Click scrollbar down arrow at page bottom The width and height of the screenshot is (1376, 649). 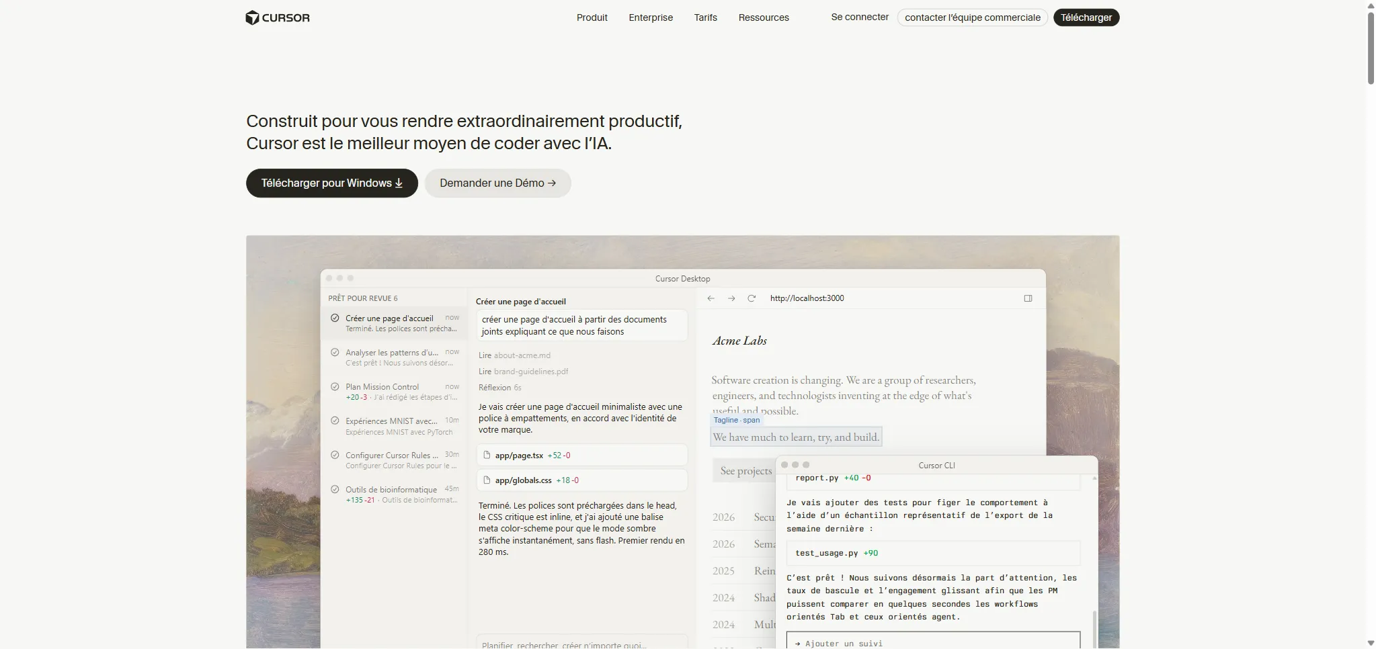coord(1371,644)
